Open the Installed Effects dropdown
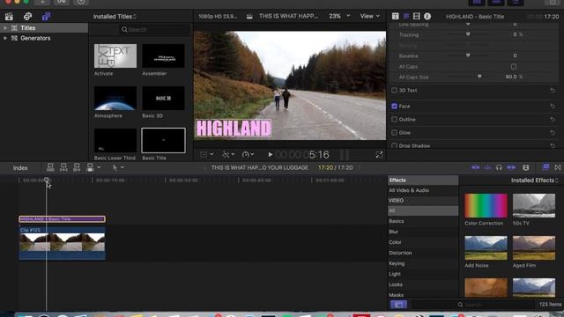 (x=535, y=180)
